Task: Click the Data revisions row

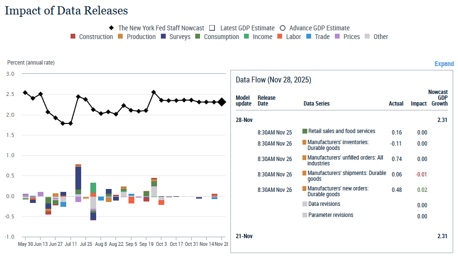Action: point(324,204)
